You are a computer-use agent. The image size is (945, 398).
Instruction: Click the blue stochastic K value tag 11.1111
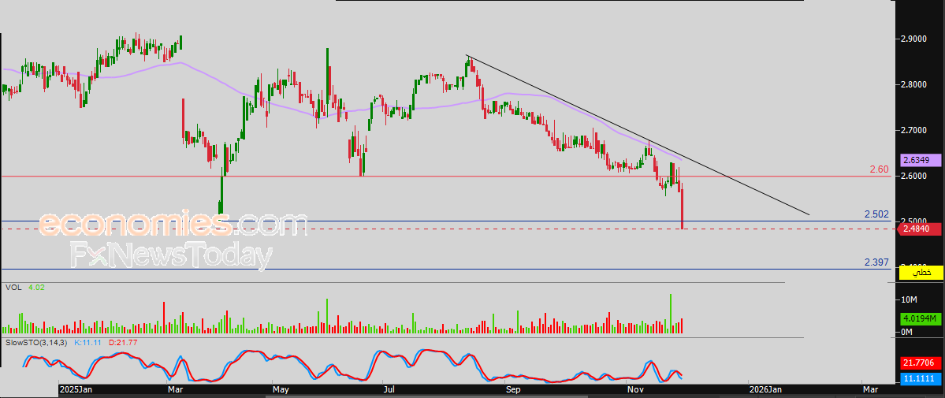point(921,378)
